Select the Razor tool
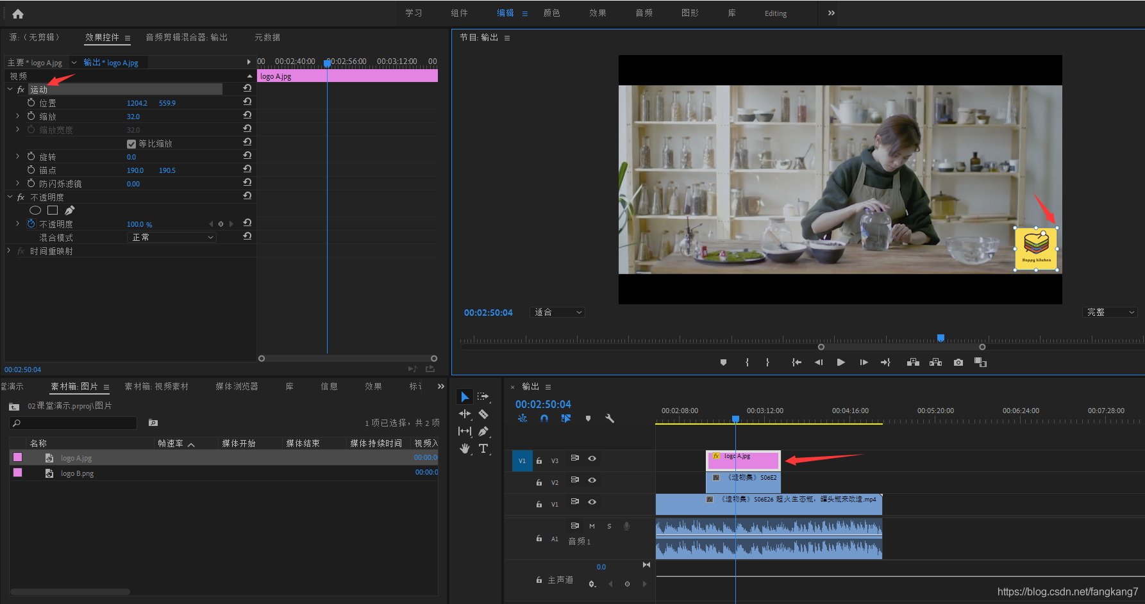The height and width of the screenshot is (604, 1145). point(483,414)
